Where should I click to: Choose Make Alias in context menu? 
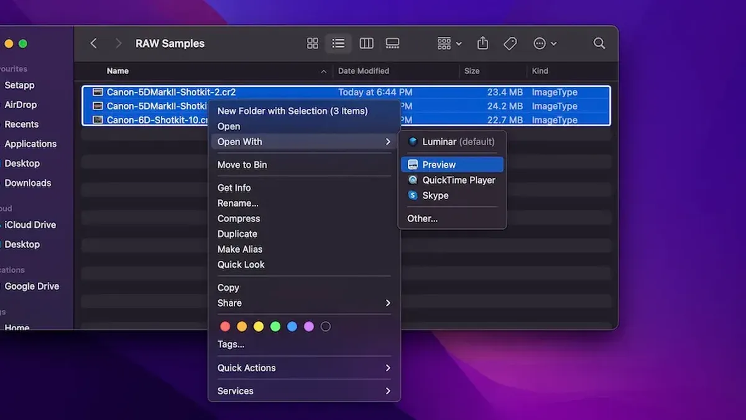point(240,249)
